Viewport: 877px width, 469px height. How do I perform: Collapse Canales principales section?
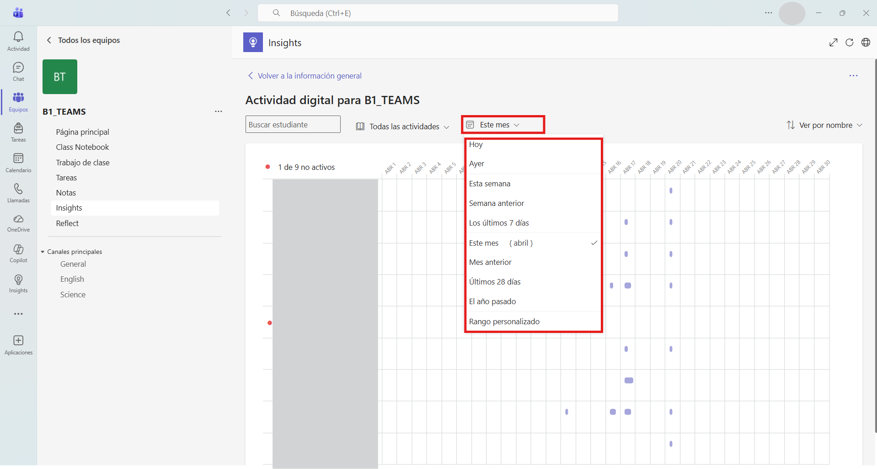72,252
